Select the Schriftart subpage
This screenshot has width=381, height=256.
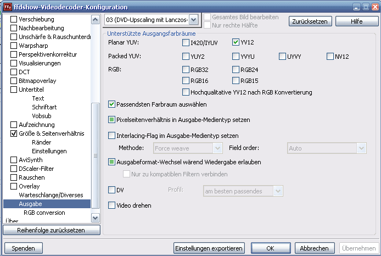(x=44, y=107)
